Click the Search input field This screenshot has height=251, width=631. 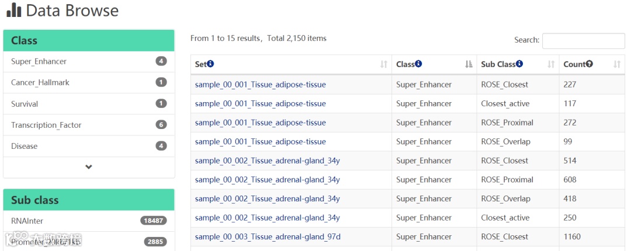point(583,40)
